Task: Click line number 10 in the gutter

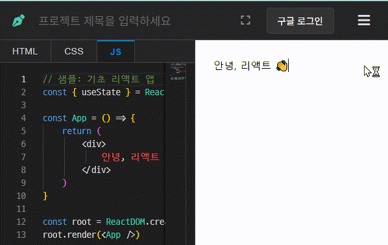Action: [x=21, y=196]
